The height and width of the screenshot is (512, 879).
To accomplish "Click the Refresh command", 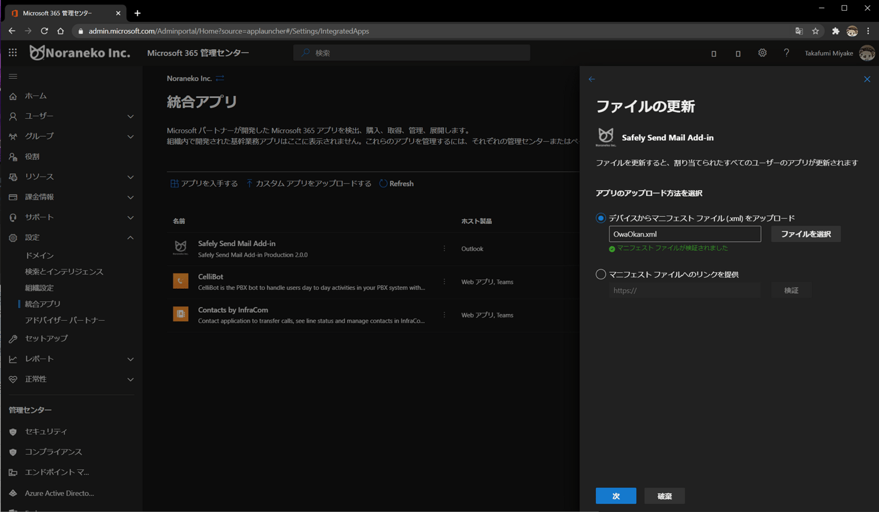I will [x=396, y=183].
